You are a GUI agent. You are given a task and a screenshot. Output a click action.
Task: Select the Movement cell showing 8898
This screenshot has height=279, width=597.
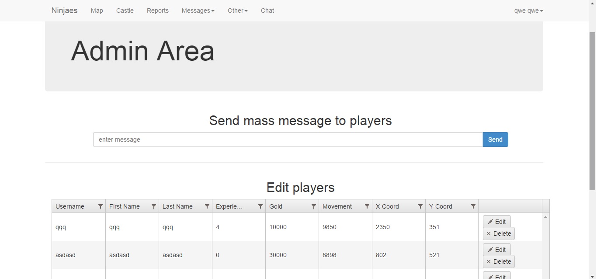coord(345,255)
